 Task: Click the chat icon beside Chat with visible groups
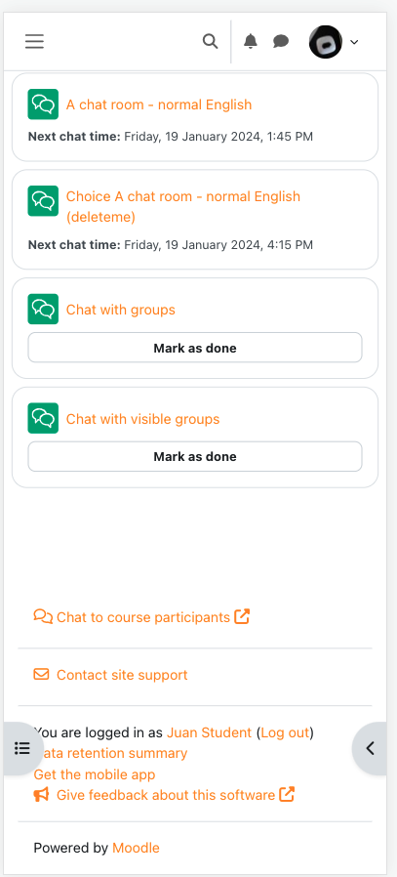43,418
